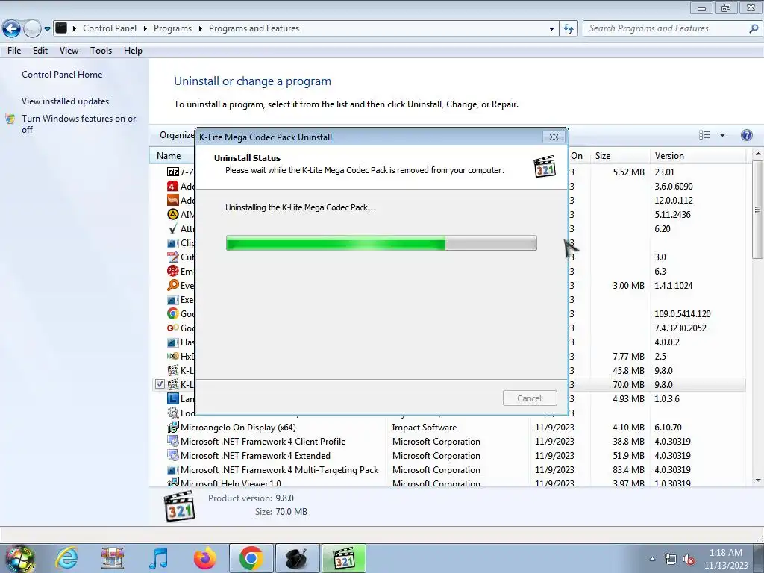Expand the Programs breadcrumb arrow

coord(200,29)
